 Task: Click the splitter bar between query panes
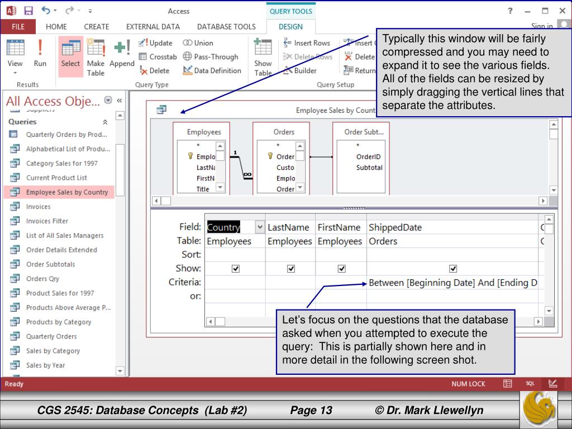(x=354, y=208)
